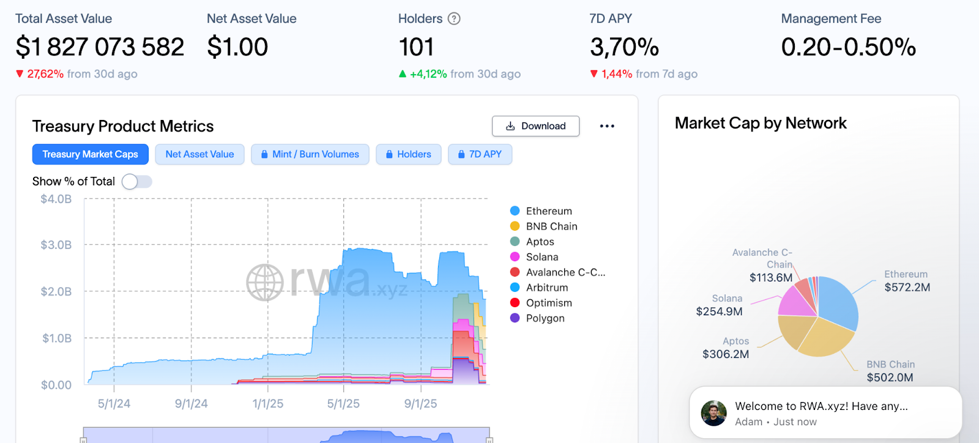Viewport: 979px width, 443px height.
Task: Toggle Optimism legend entry
Action: pos(541,303)
